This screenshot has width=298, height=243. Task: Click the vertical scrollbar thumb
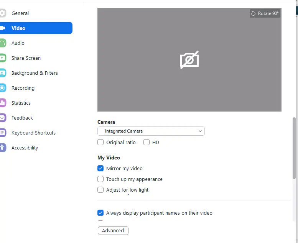(294, 148)
